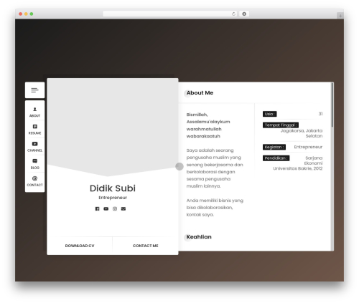Open the Channel section

[34, 147]
